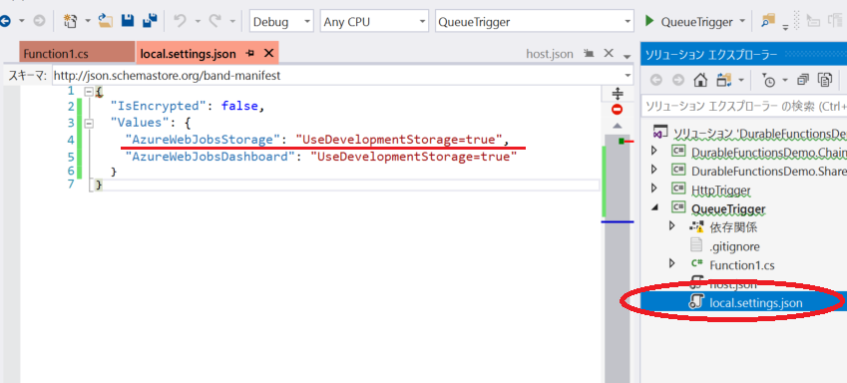Start debugging with green QueueTrigger play button
The height and width of the screenshot is (383, 847).
coord(689,22)
